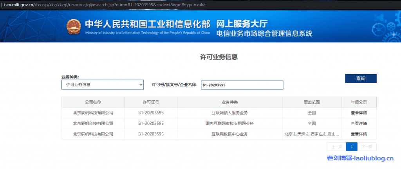Image resolution: width=401 pixels, height=169 pixels.
Task: Open 查看详情 for 互联网接入服务业务 row
Action: pos(359,113)
